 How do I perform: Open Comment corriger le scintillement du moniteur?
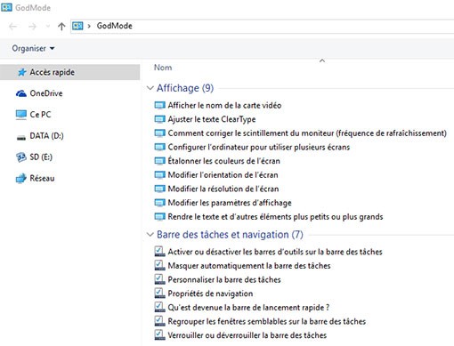point(307,133)
